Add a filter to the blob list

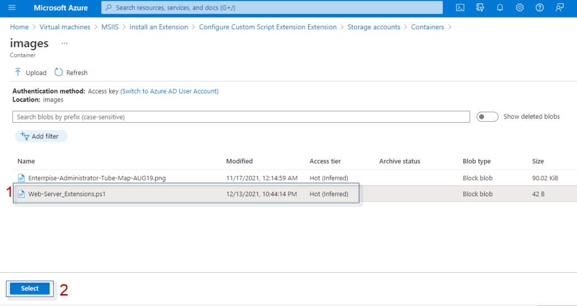41,136
